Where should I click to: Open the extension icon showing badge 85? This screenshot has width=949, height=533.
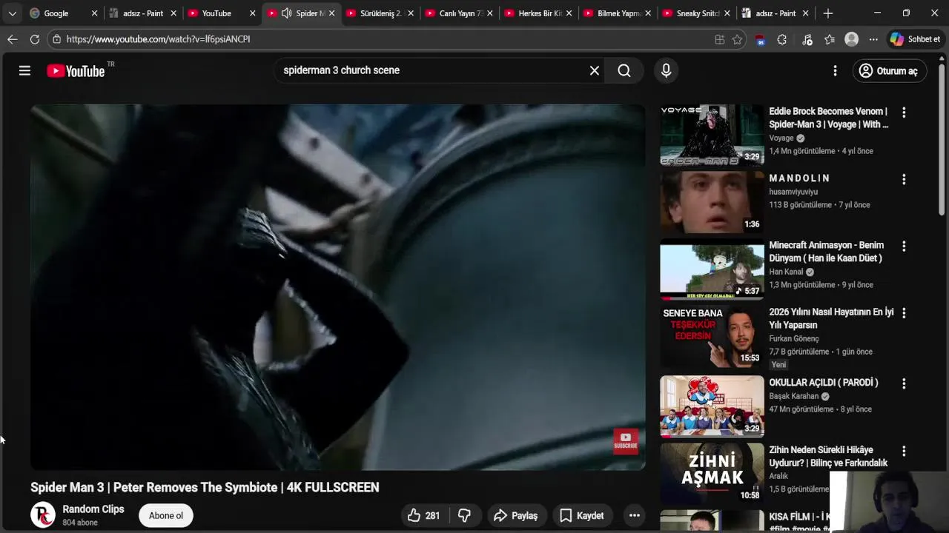[x=760, y=40]
